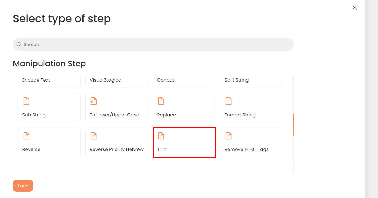
Task: Click the Trim step document icon
Action: [161, 136]
